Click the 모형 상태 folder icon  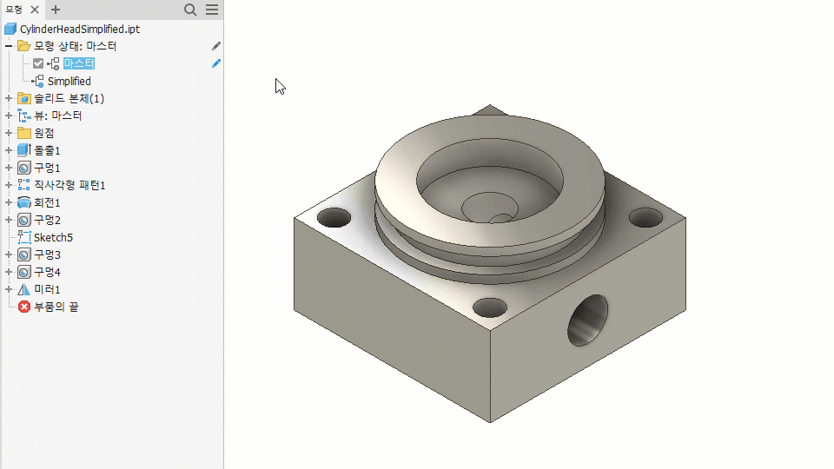click(x=24, y=46)
